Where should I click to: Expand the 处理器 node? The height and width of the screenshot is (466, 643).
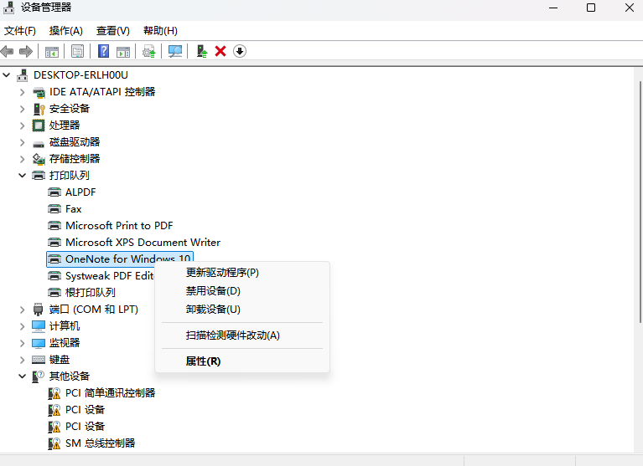tap(22, 125)
